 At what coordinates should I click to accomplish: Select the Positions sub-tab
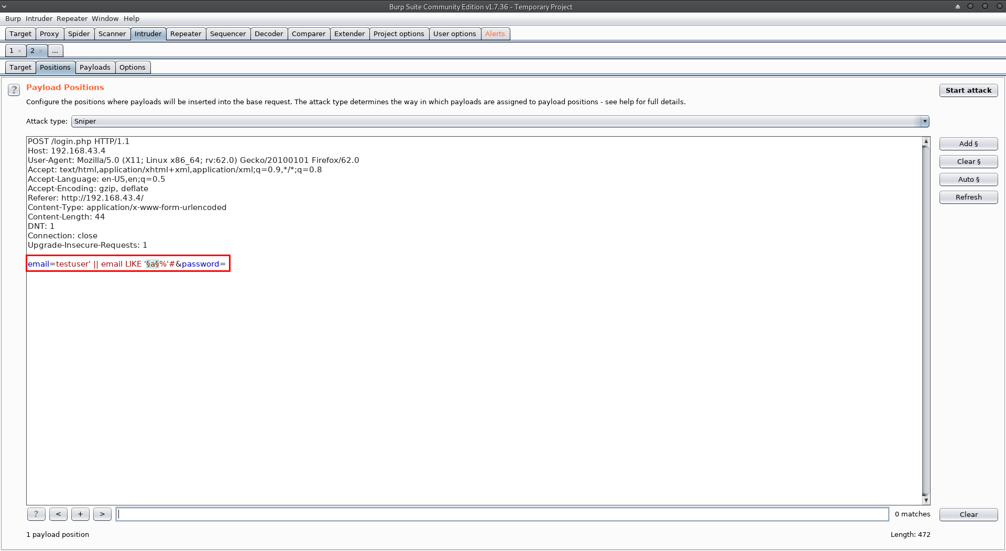click(55, 68)
